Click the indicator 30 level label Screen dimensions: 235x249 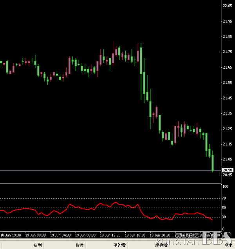[224, 217]
